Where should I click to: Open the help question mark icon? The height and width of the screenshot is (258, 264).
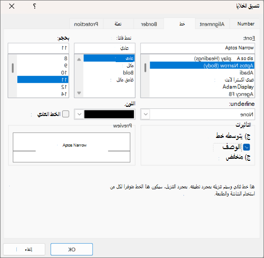click(x=35, y=7)
